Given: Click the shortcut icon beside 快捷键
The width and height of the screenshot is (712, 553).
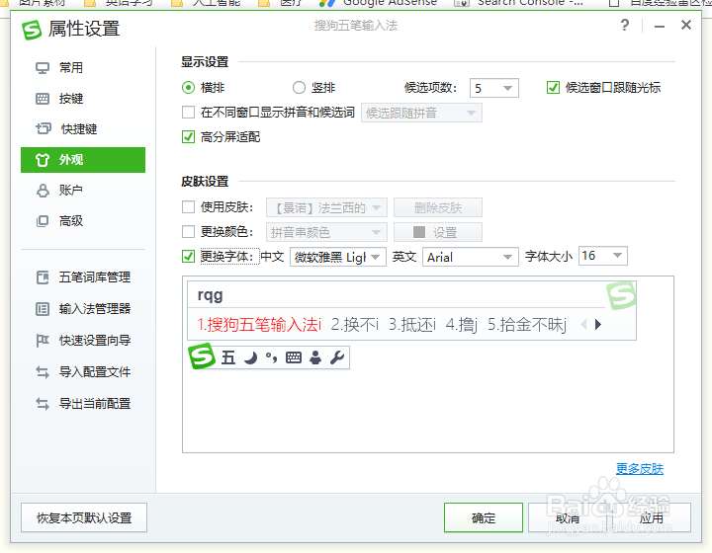Looking at the screenshot, I should point(44,128).
